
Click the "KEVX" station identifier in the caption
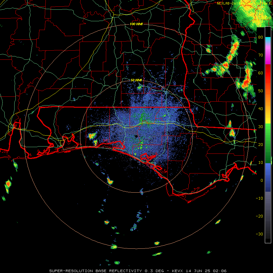tap(177, 271)
